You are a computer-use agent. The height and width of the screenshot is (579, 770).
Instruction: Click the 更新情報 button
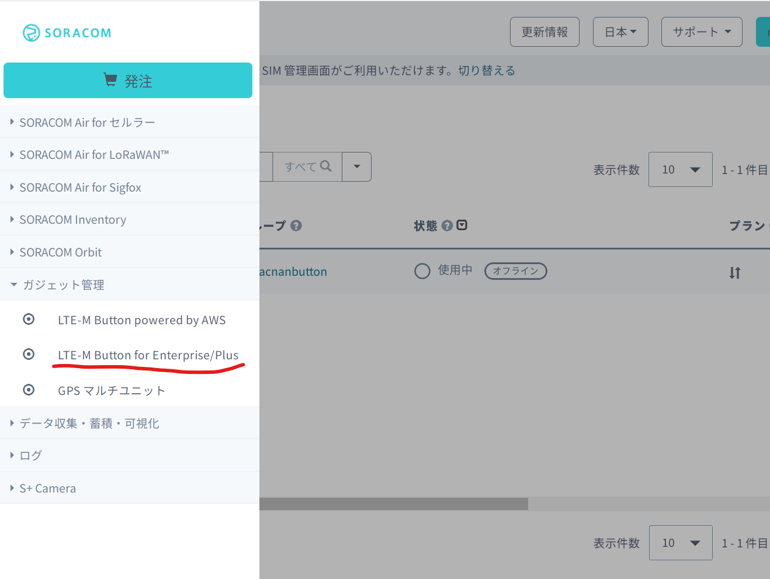(544, 32)
